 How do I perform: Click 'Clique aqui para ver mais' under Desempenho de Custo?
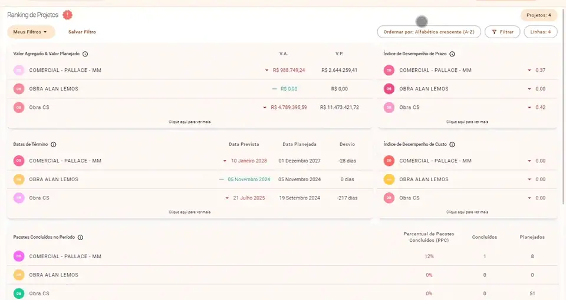(467, 212)
